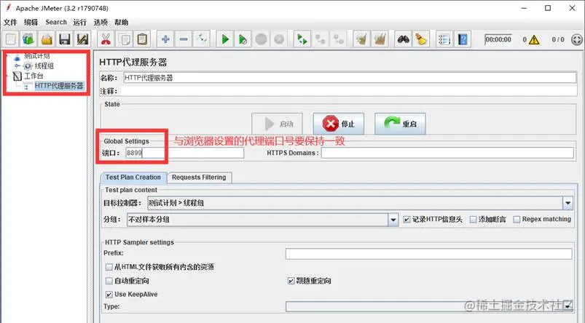
Task: Switch to Test Plan Creation tab
Action: coord(133,178)
